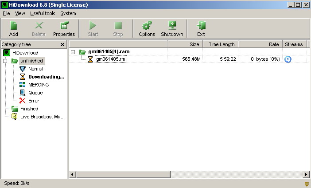The height and width of the screenshot is (188, 311).
Task: Click the Speed: 0k/s status text
Action: [x=17, y=183]
